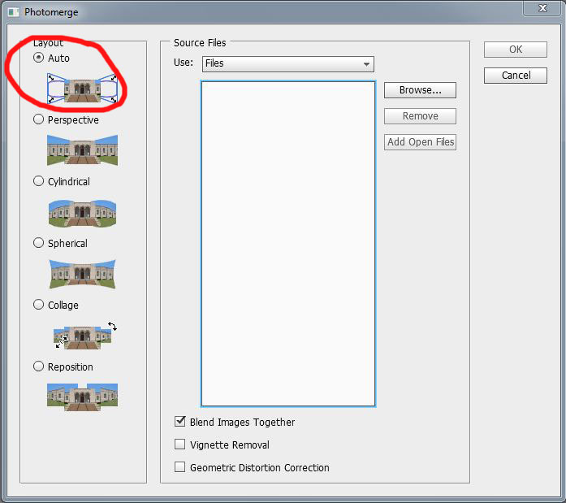Select the Perspective layout radio button

click(x=38, y=119)
